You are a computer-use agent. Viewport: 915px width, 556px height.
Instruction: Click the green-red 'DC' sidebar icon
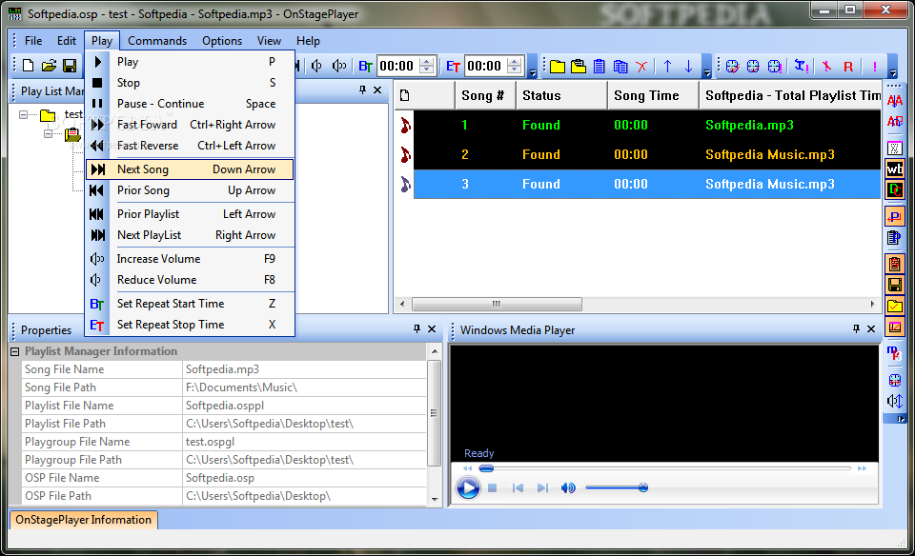[895, 189]
